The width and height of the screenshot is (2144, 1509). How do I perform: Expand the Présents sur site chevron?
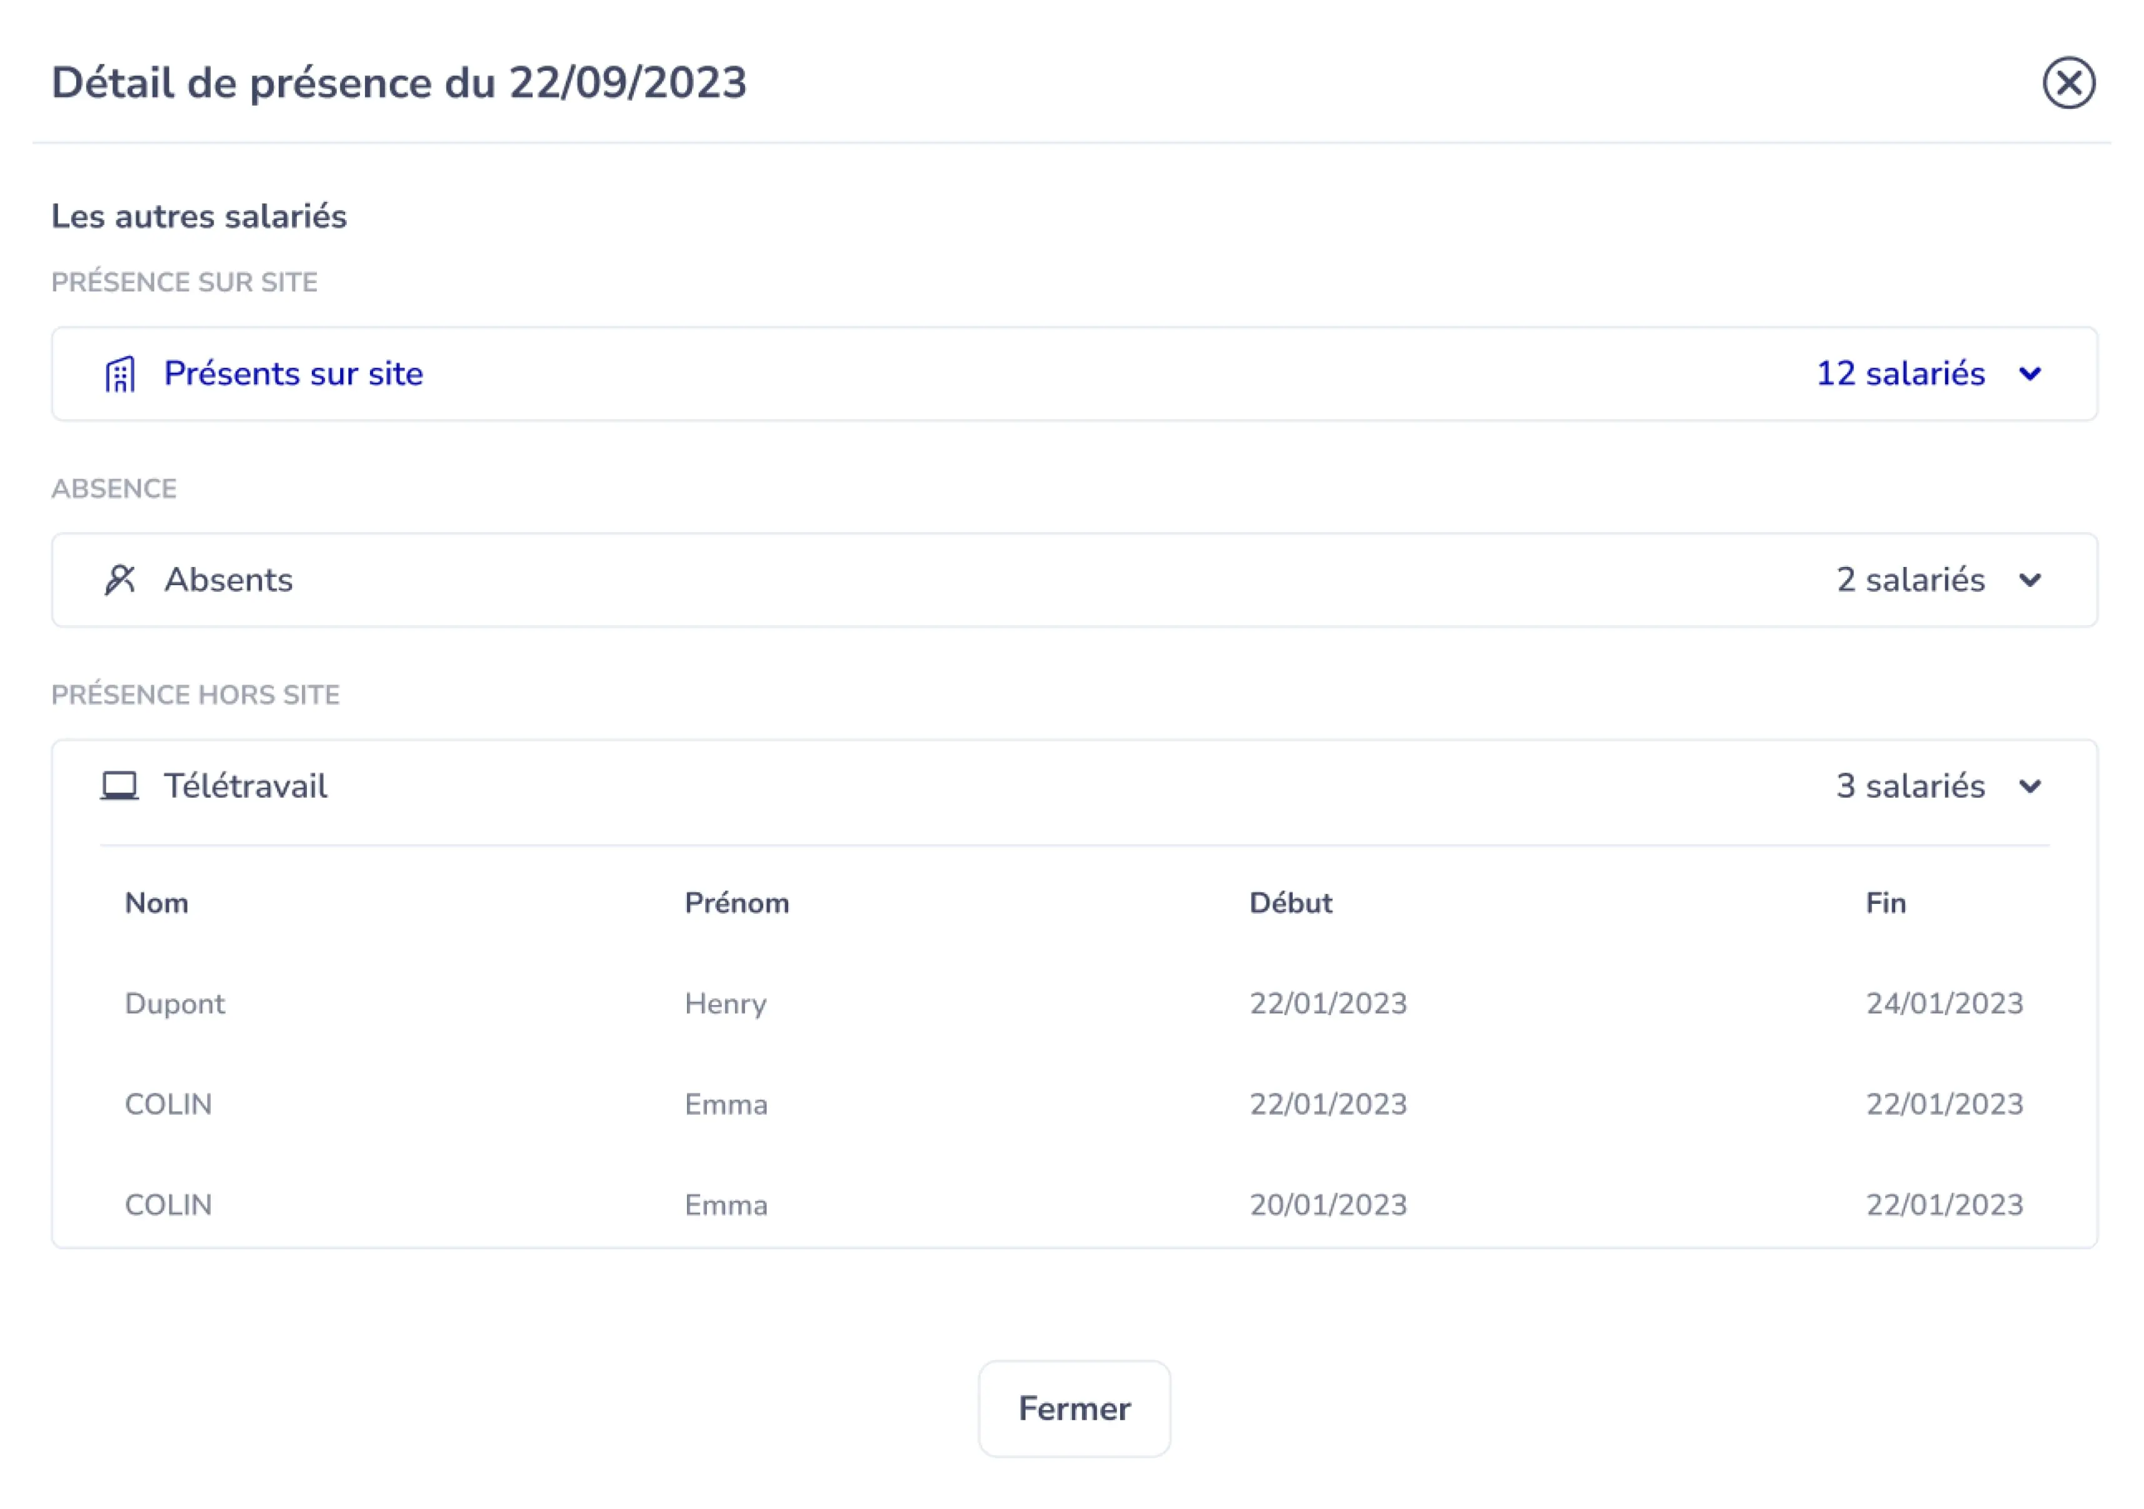(2030, 374)
